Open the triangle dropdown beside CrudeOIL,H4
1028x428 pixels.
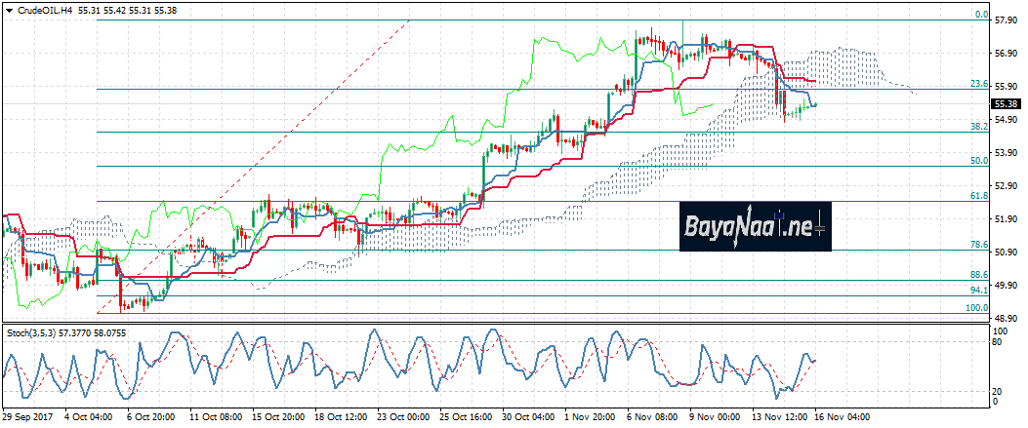(8, 8)
